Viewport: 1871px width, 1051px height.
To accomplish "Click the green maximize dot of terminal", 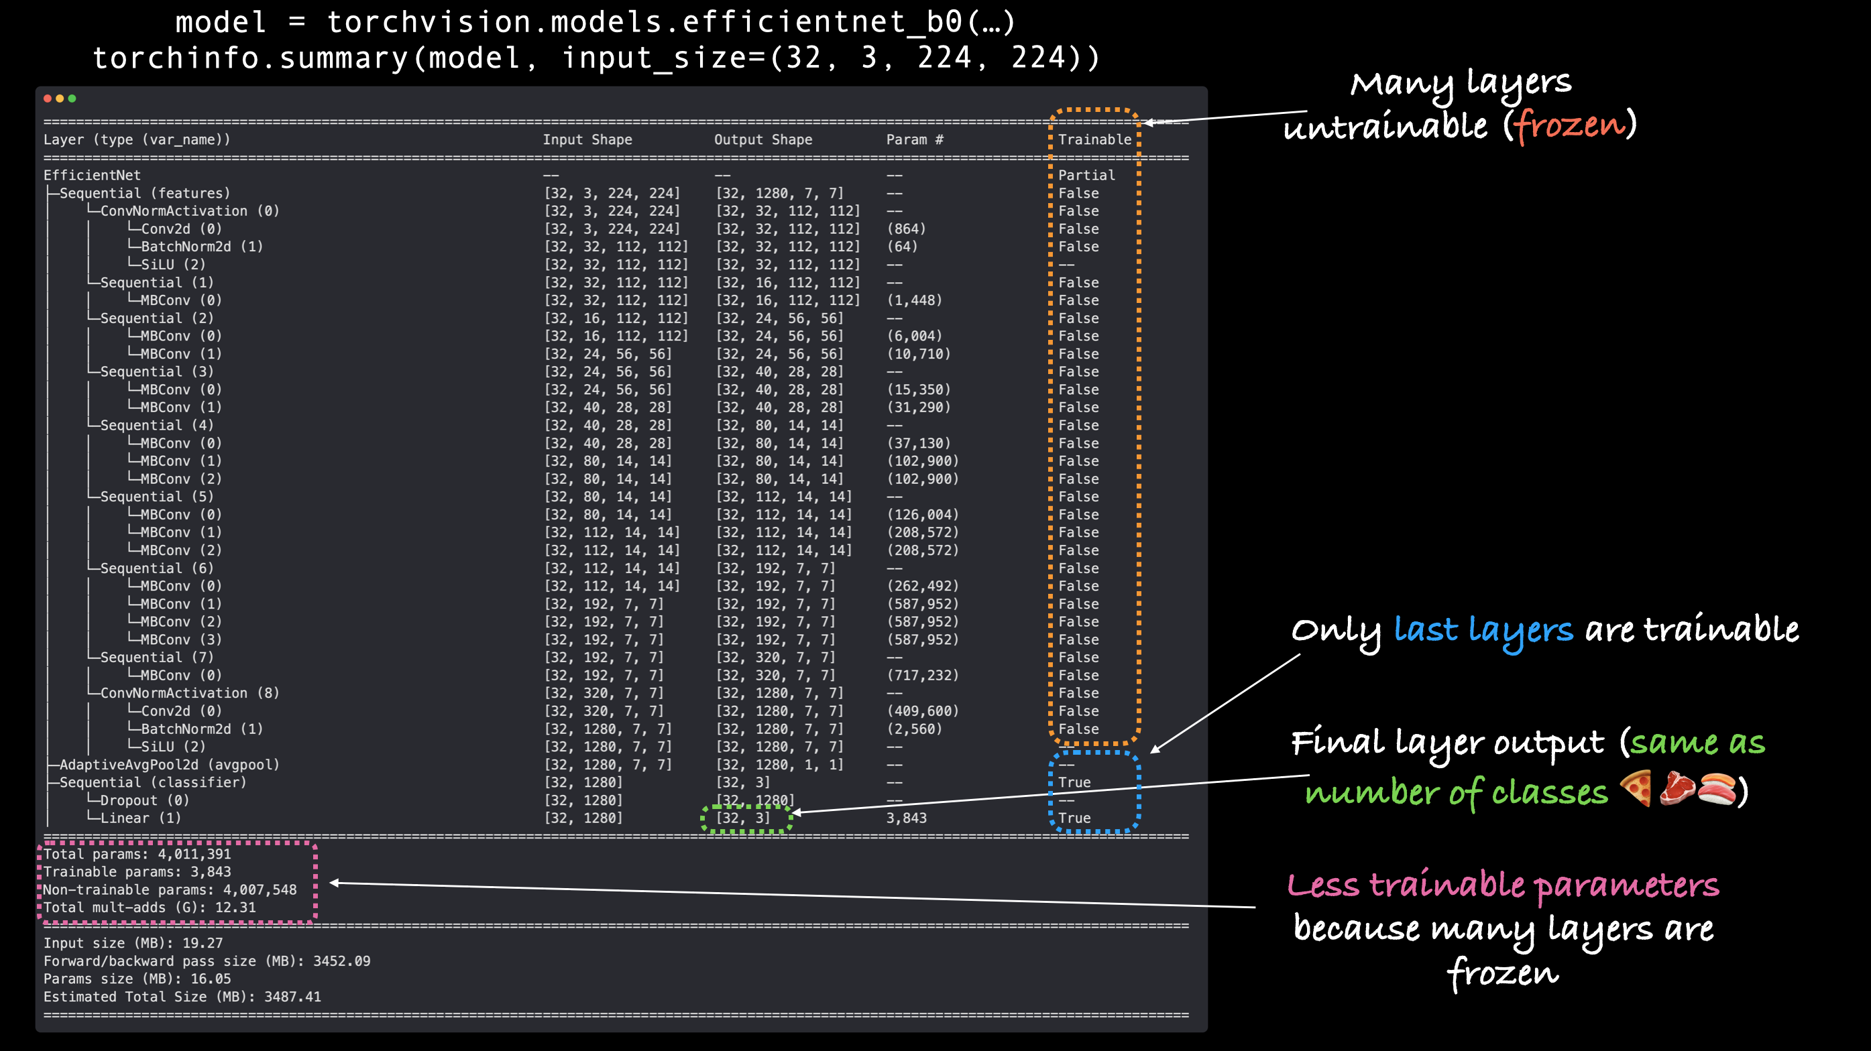I will (72, 99).
